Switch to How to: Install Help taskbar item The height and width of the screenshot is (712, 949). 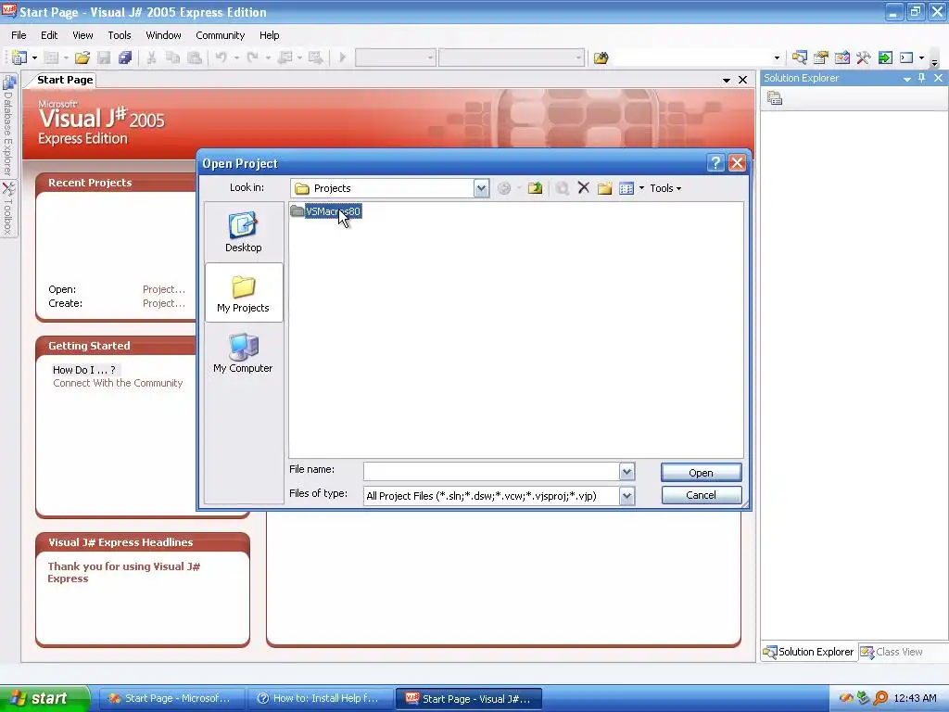pyautogui.click(x=320, y=698)
